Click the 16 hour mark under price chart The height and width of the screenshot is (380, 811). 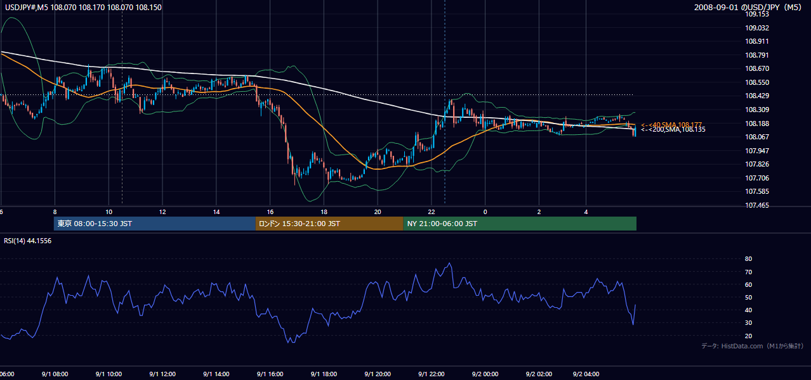270,212
